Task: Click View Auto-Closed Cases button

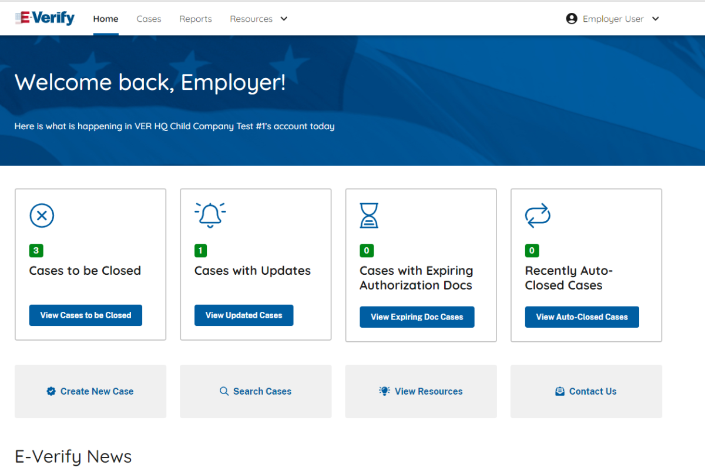Action: 582,317
